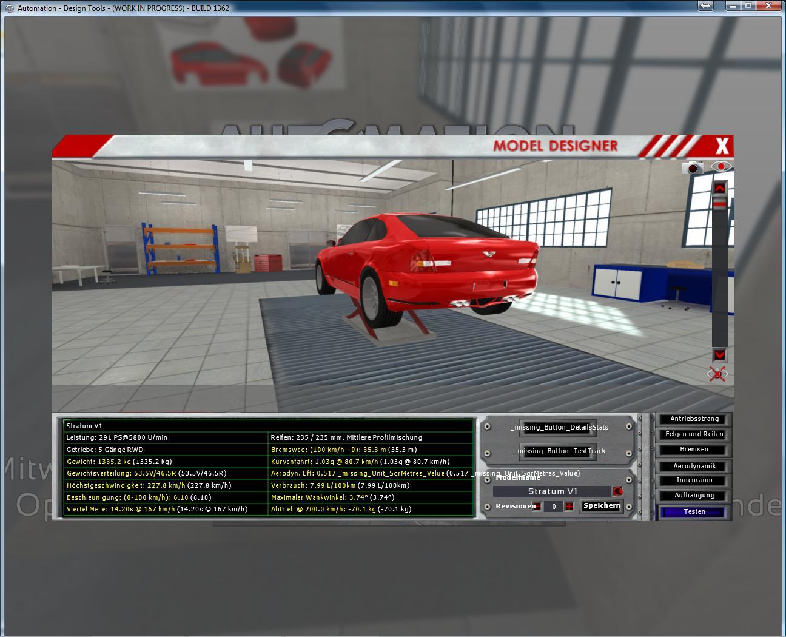Screen dimensions: 786x637
Task: Open the TestTrack button
Action: click(x=559, y=451)
